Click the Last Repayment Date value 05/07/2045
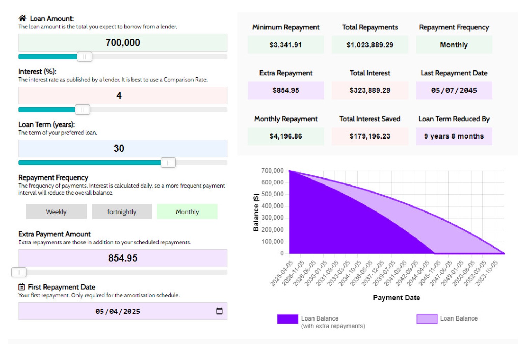The height and width of the screenshot is (344, 526). coord(454,90)
